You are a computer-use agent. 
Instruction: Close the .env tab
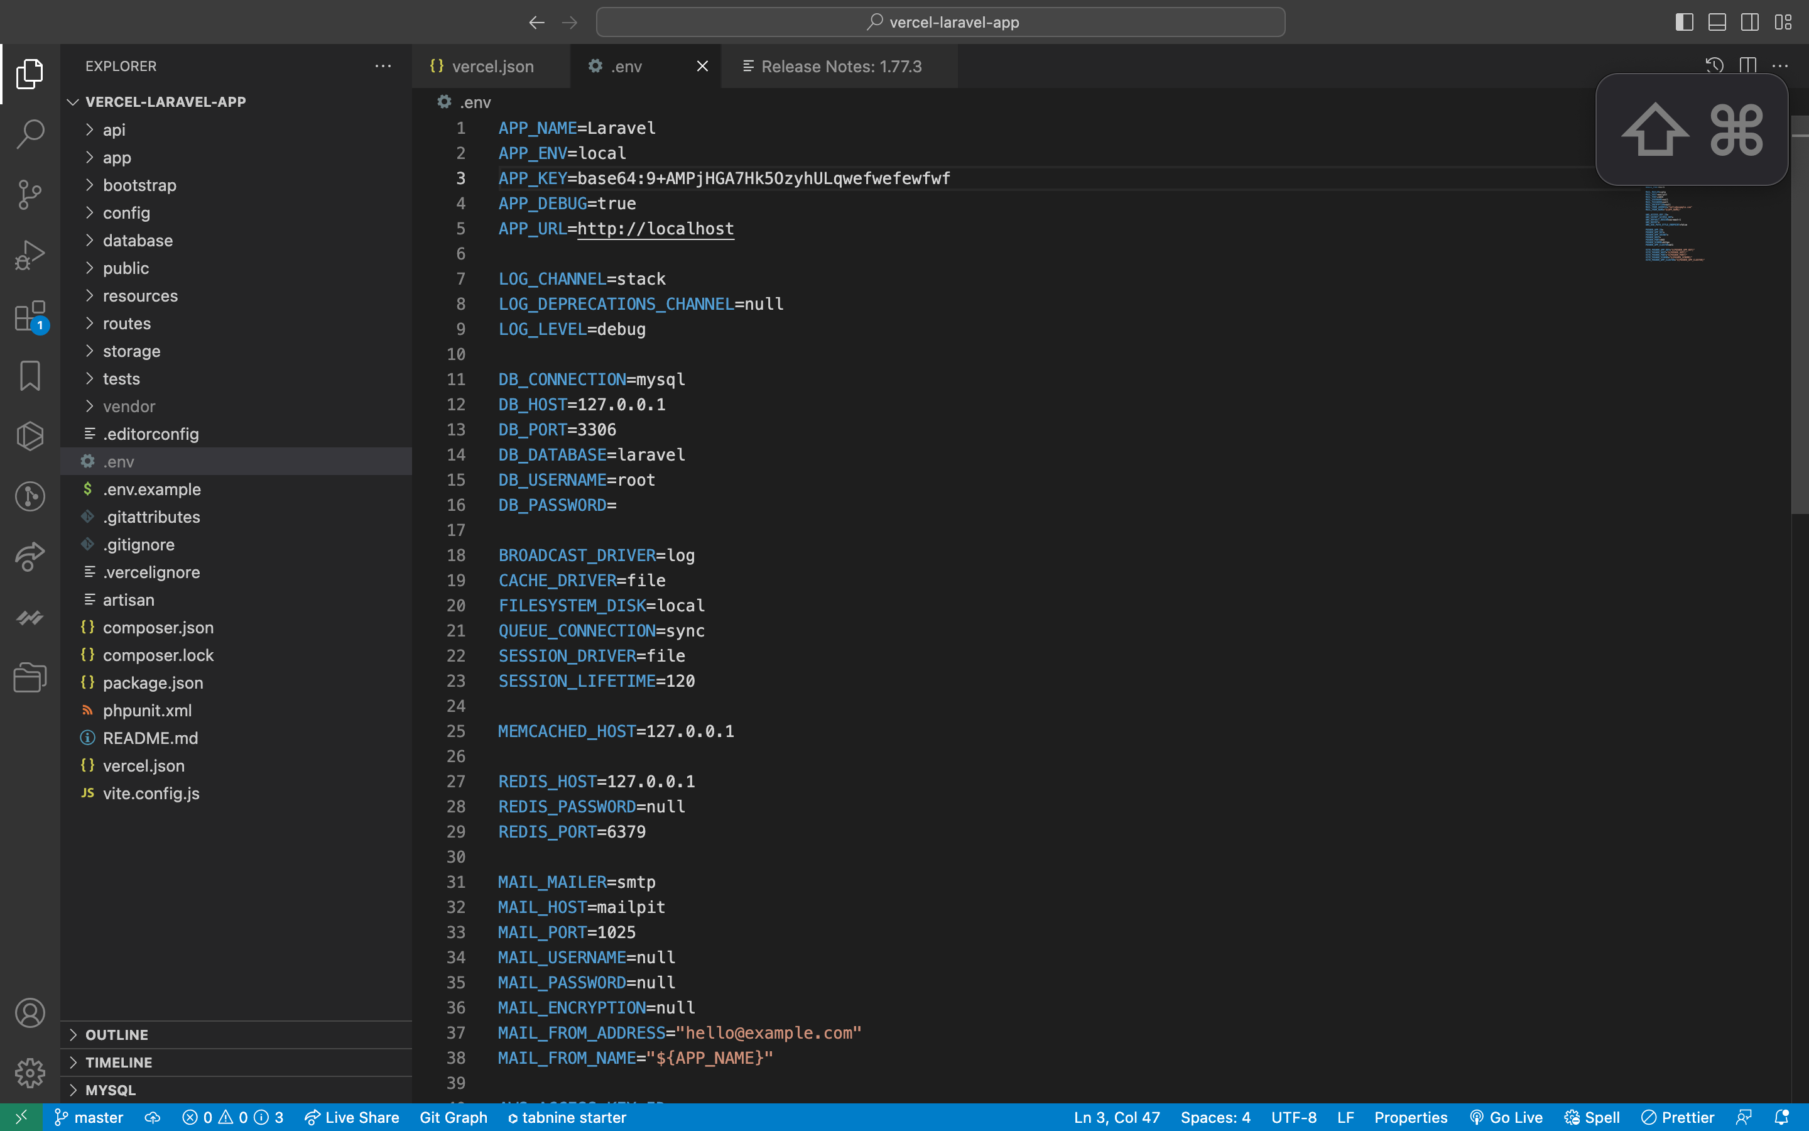[702, 67]
